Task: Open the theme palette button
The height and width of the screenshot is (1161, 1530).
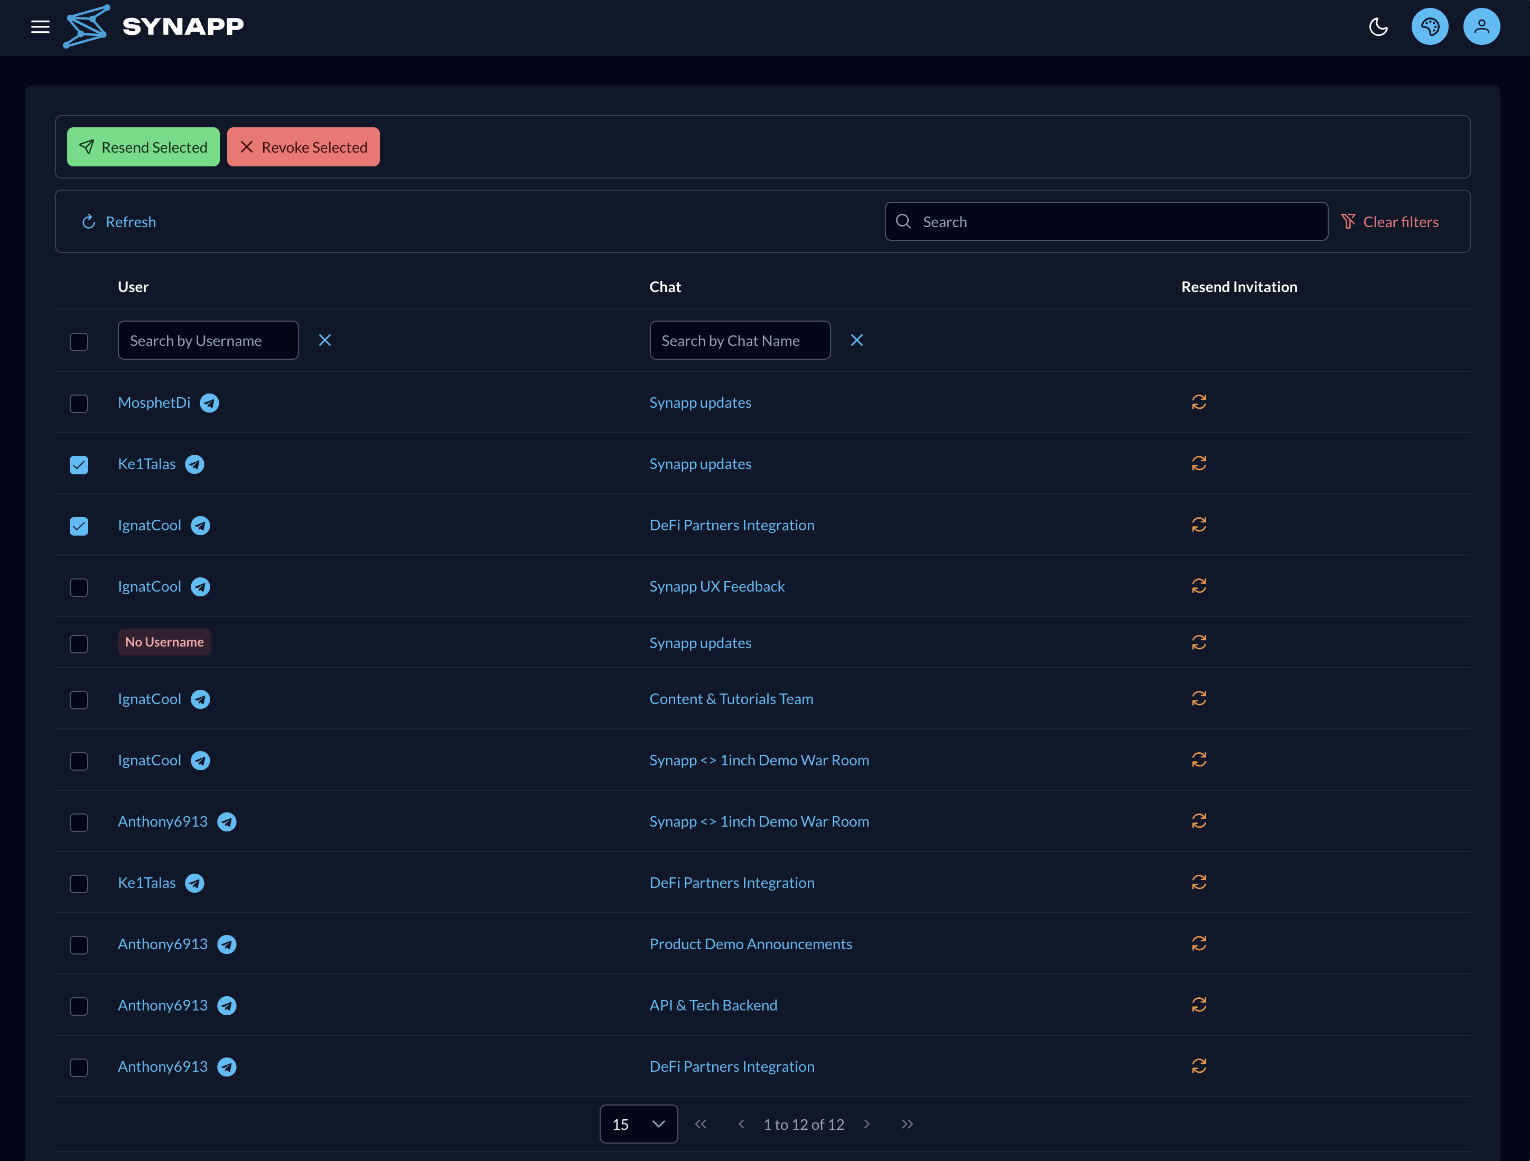Action: point(1430,27)
